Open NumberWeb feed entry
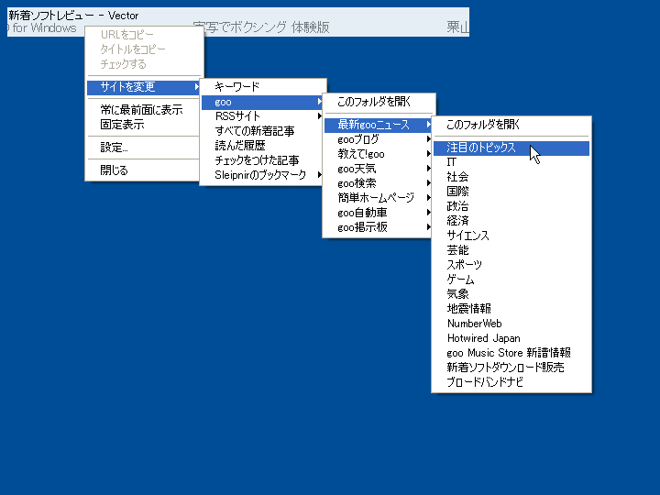Viewport: 660px width, 495px height. tap(511, 324)
